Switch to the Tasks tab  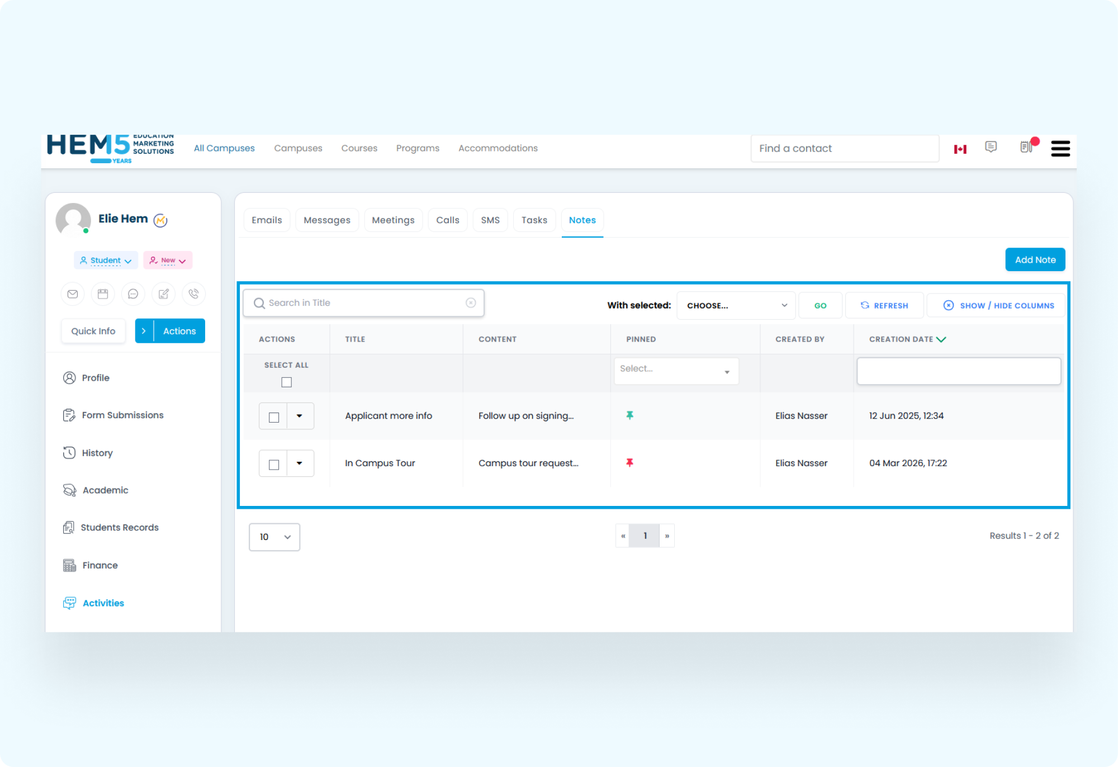pyautogui.click(x=534, y=220)
